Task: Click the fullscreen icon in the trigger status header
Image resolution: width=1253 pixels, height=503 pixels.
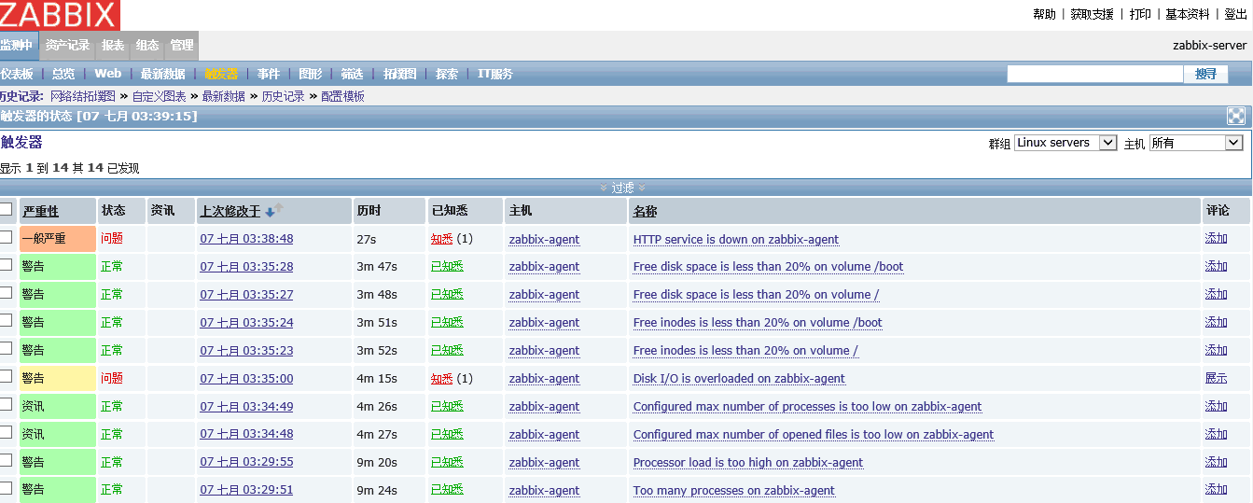Action: pyautogui.click(x=1235, y=116)
